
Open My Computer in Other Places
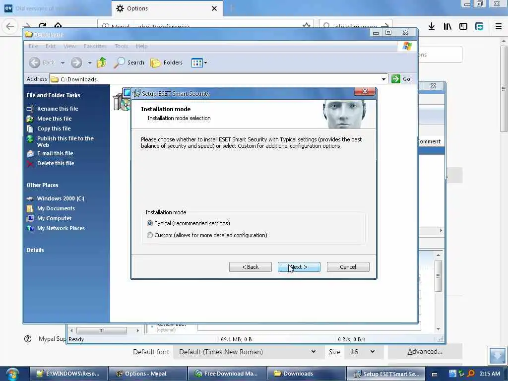pyautogui.click(x=54, y=218)
